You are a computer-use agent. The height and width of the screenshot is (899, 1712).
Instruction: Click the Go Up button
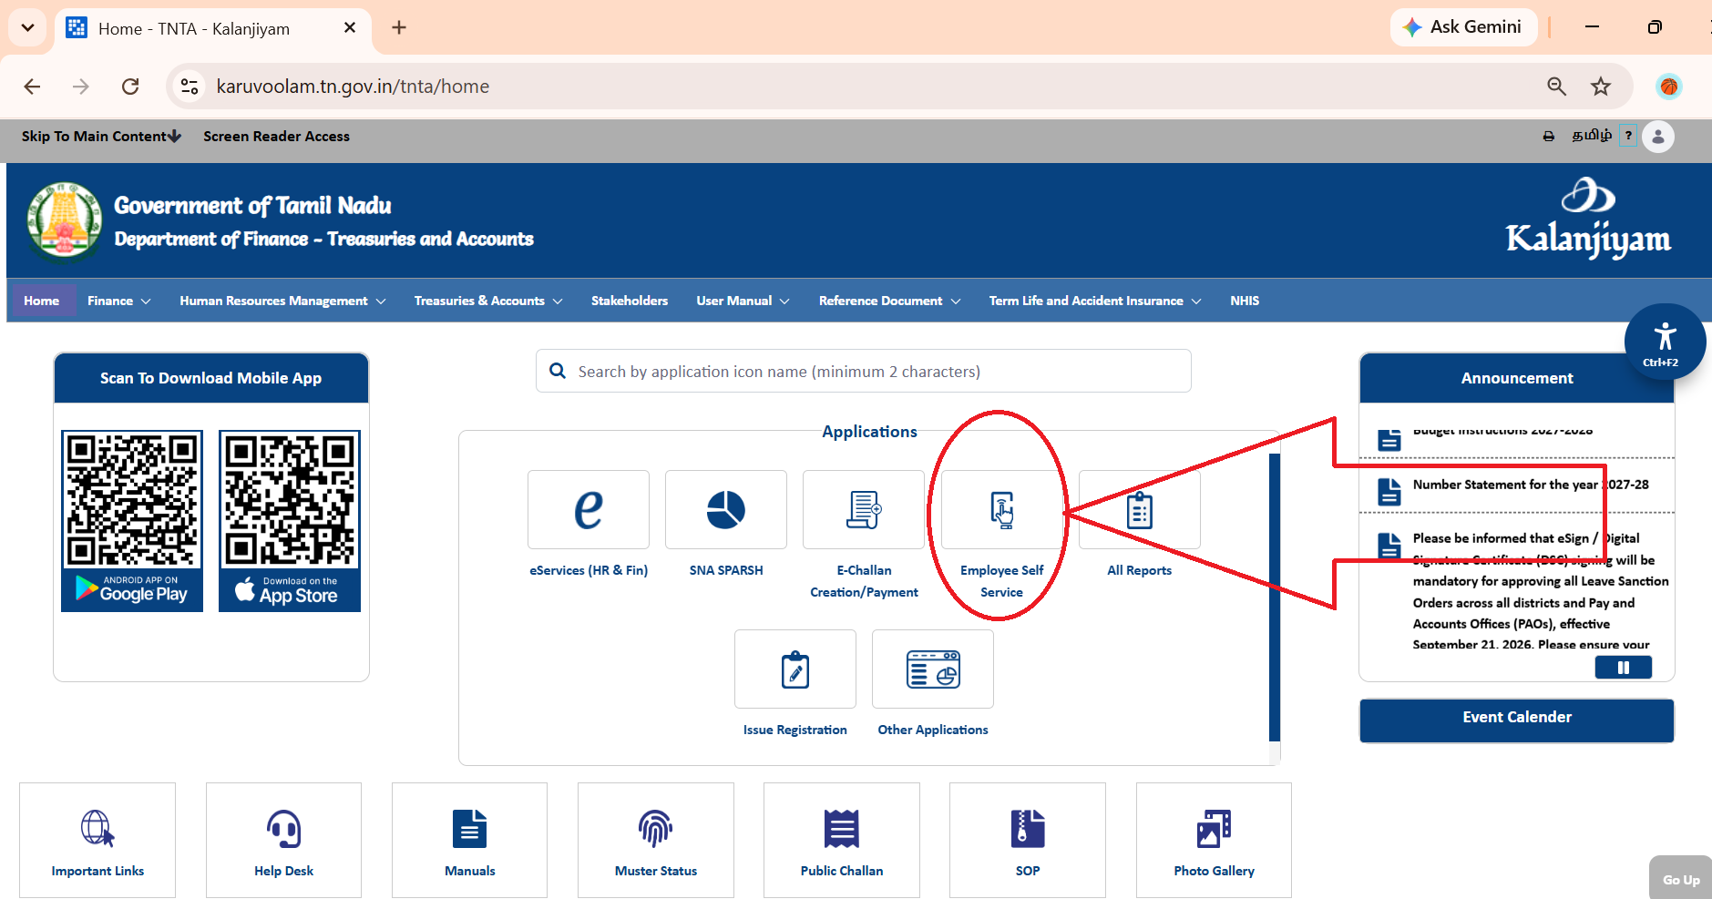pos(1681,879)
